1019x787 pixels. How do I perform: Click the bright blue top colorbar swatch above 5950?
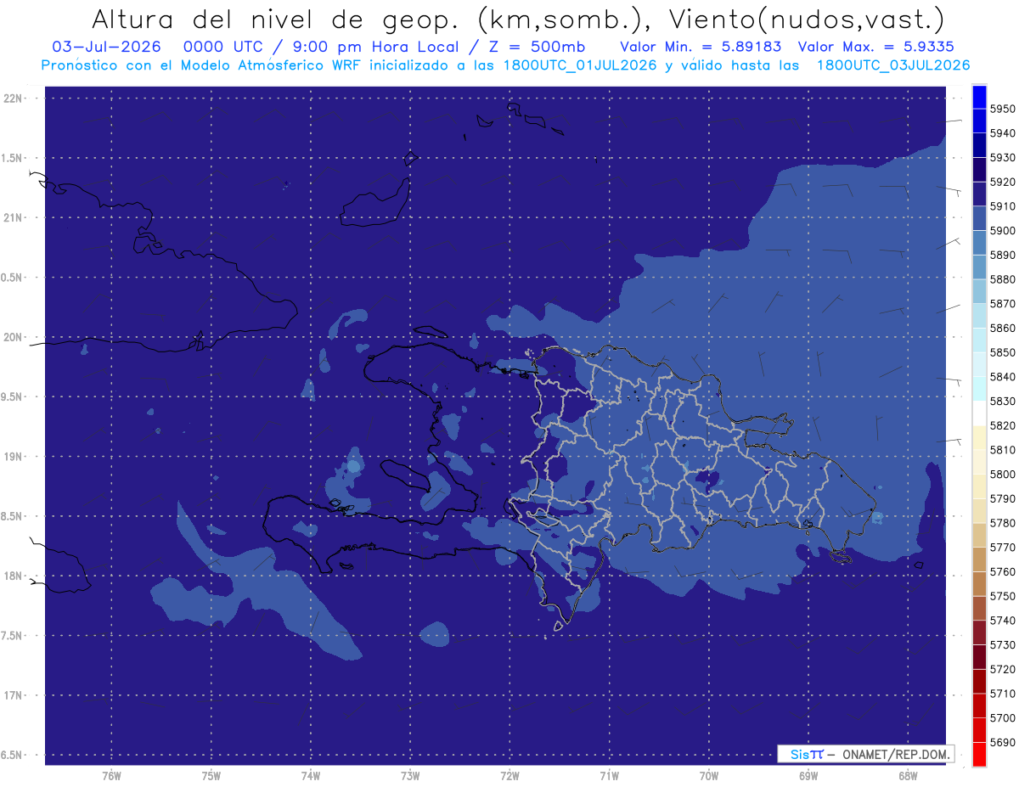tap(979, 97)
